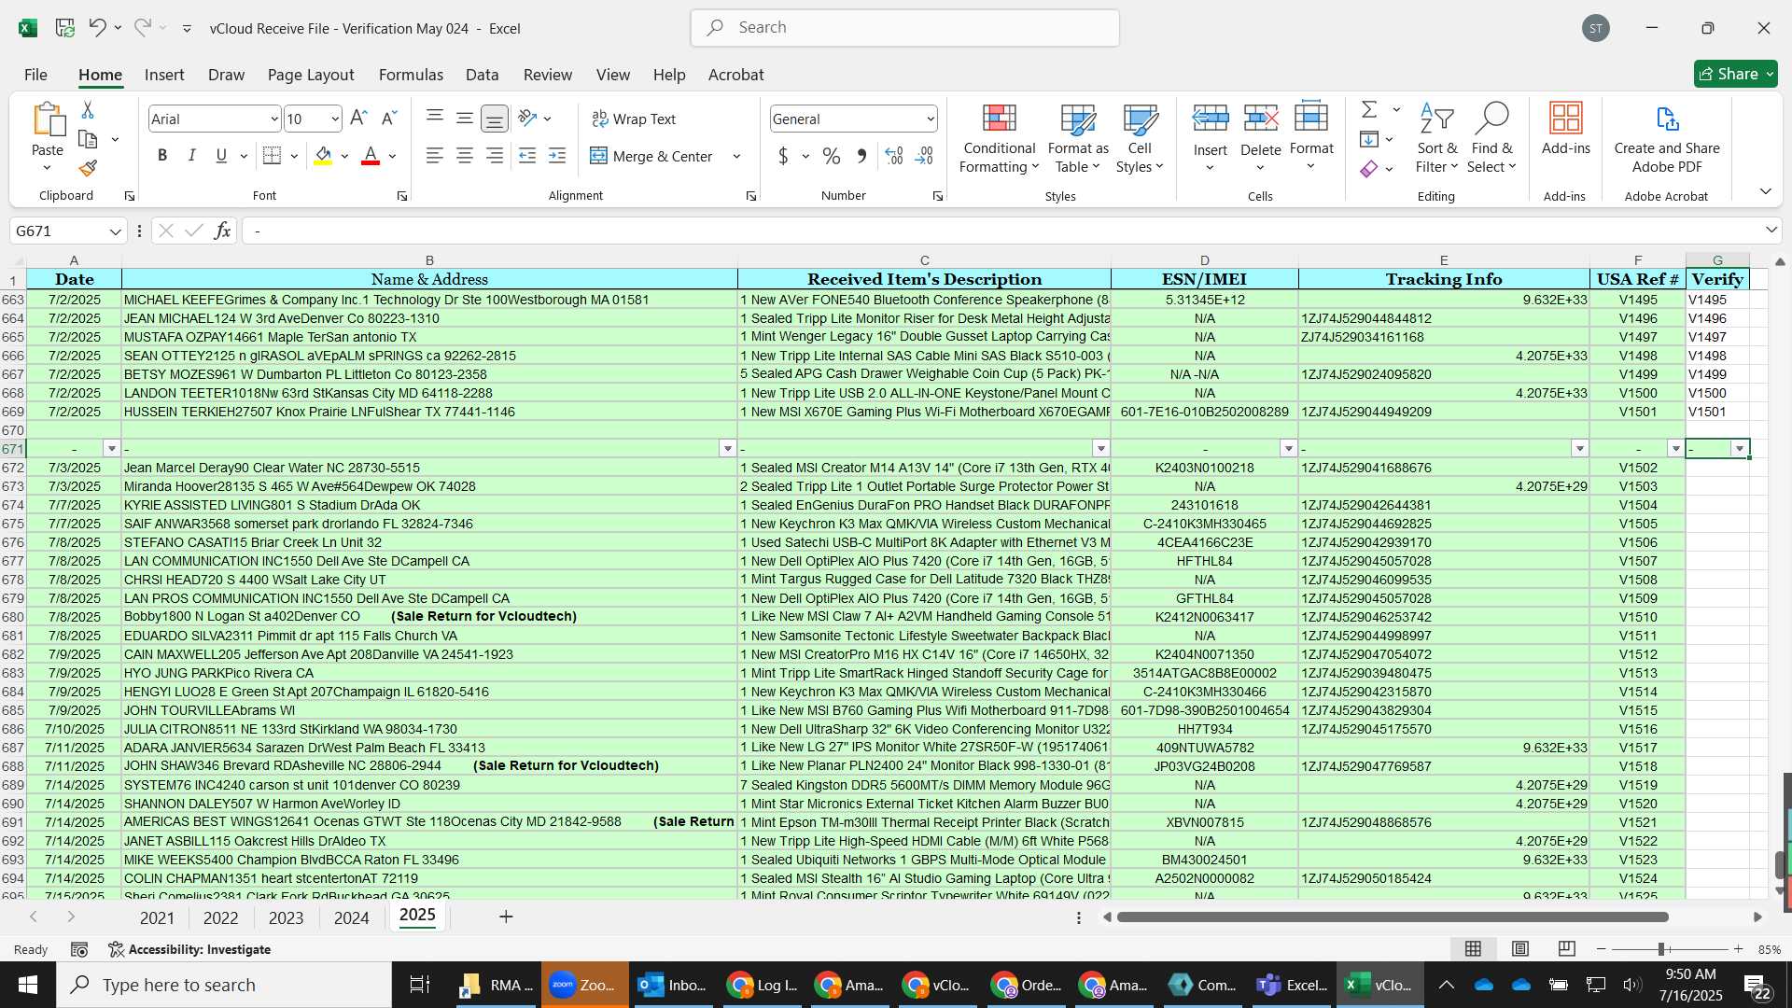Click the horizontal scrollbar thumb
Screen dimensions: 1792x1008
click(1392, 917)
